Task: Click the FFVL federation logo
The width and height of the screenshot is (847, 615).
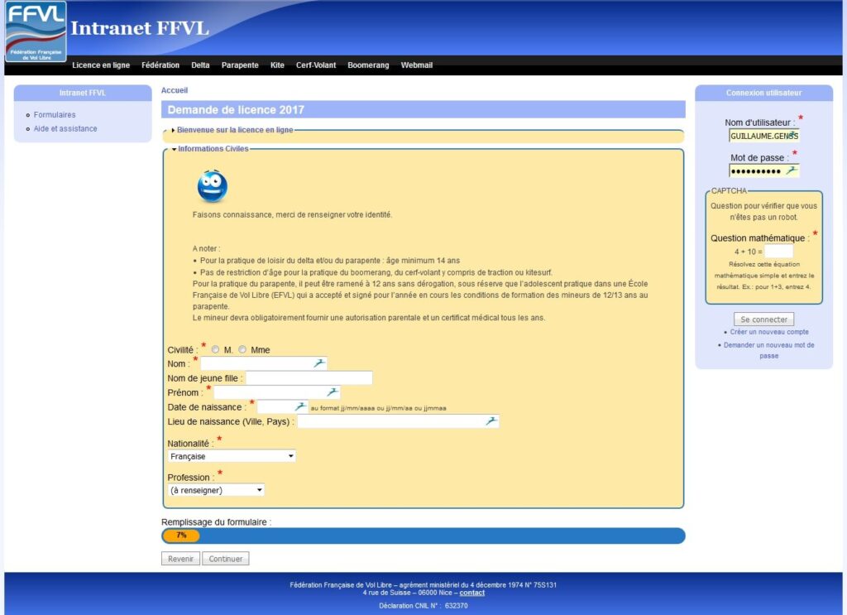Action: click(x=36, y=31)
